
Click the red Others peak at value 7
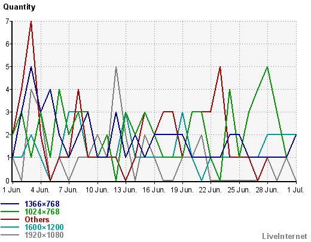coord(31,22)
